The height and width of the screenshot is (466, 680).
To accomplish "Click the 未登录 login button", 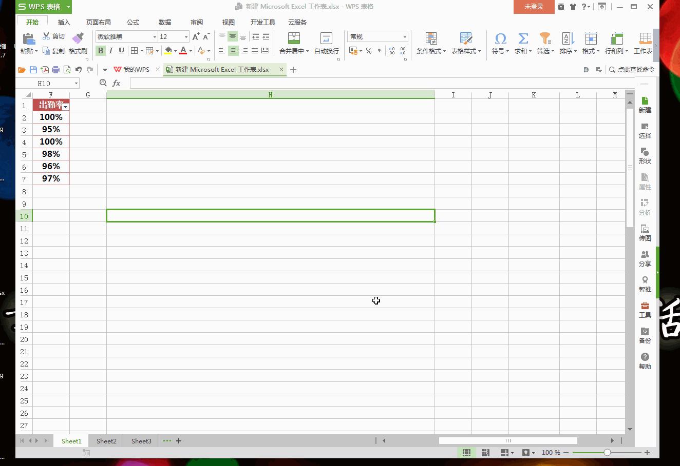I will pos(534,7).
